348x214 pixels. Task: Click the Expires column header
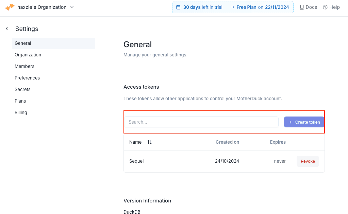click(x=278, y=142)
